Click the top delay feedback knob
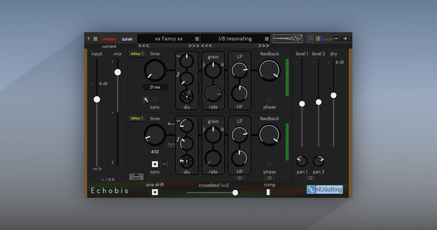 pyautogui.click(x=269, y=70)
